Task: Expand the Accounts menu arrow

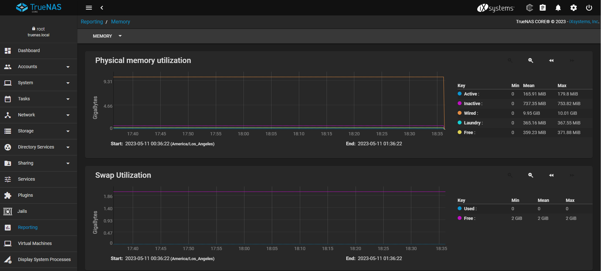Action: pyautogui.click(x=68, y=67)
